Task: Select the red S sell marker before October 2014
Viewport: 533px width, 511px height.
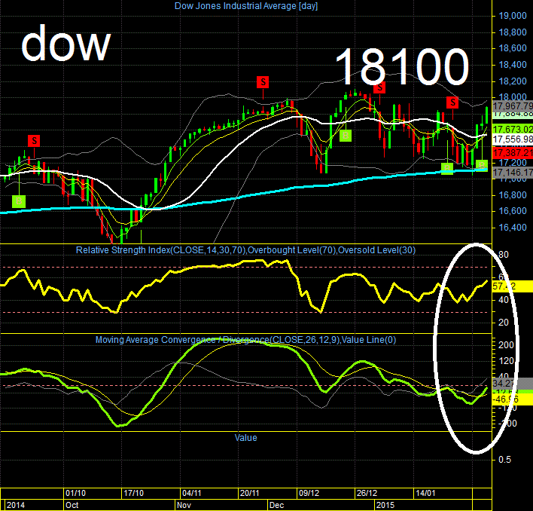Action: click(34, 140)
